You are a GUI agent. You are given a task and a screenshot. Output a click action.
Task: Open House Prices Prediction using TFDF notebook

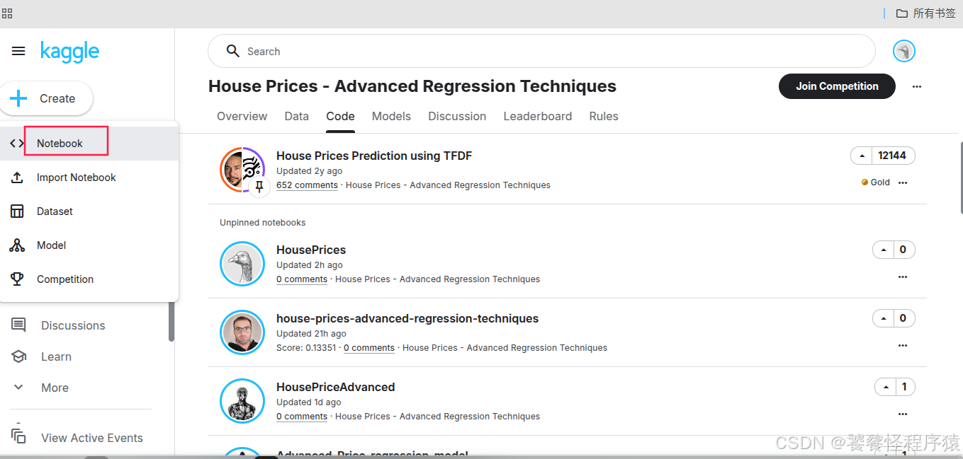coord(374,156)
